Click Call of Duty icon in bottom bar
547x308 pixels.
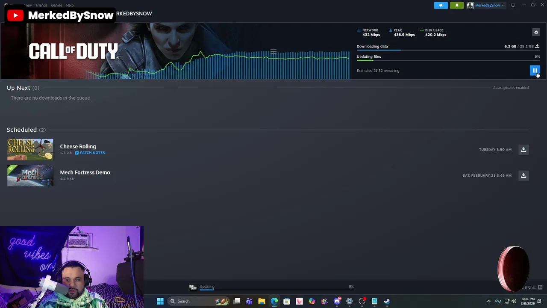point(193,287)
